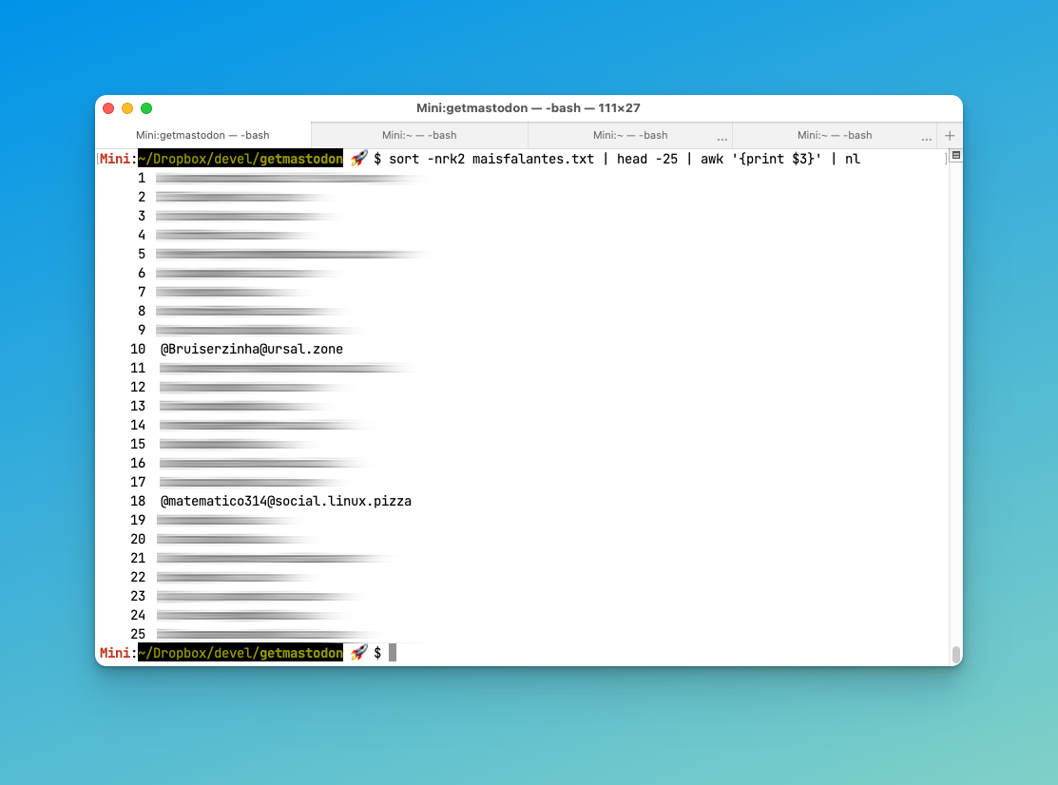Zoom the window using the green button

(x=146, y=108)
